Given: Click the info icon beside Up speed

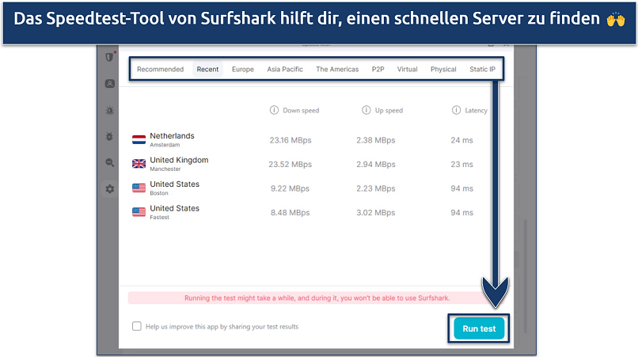Looking at the screenshot, I should point(366,111).
